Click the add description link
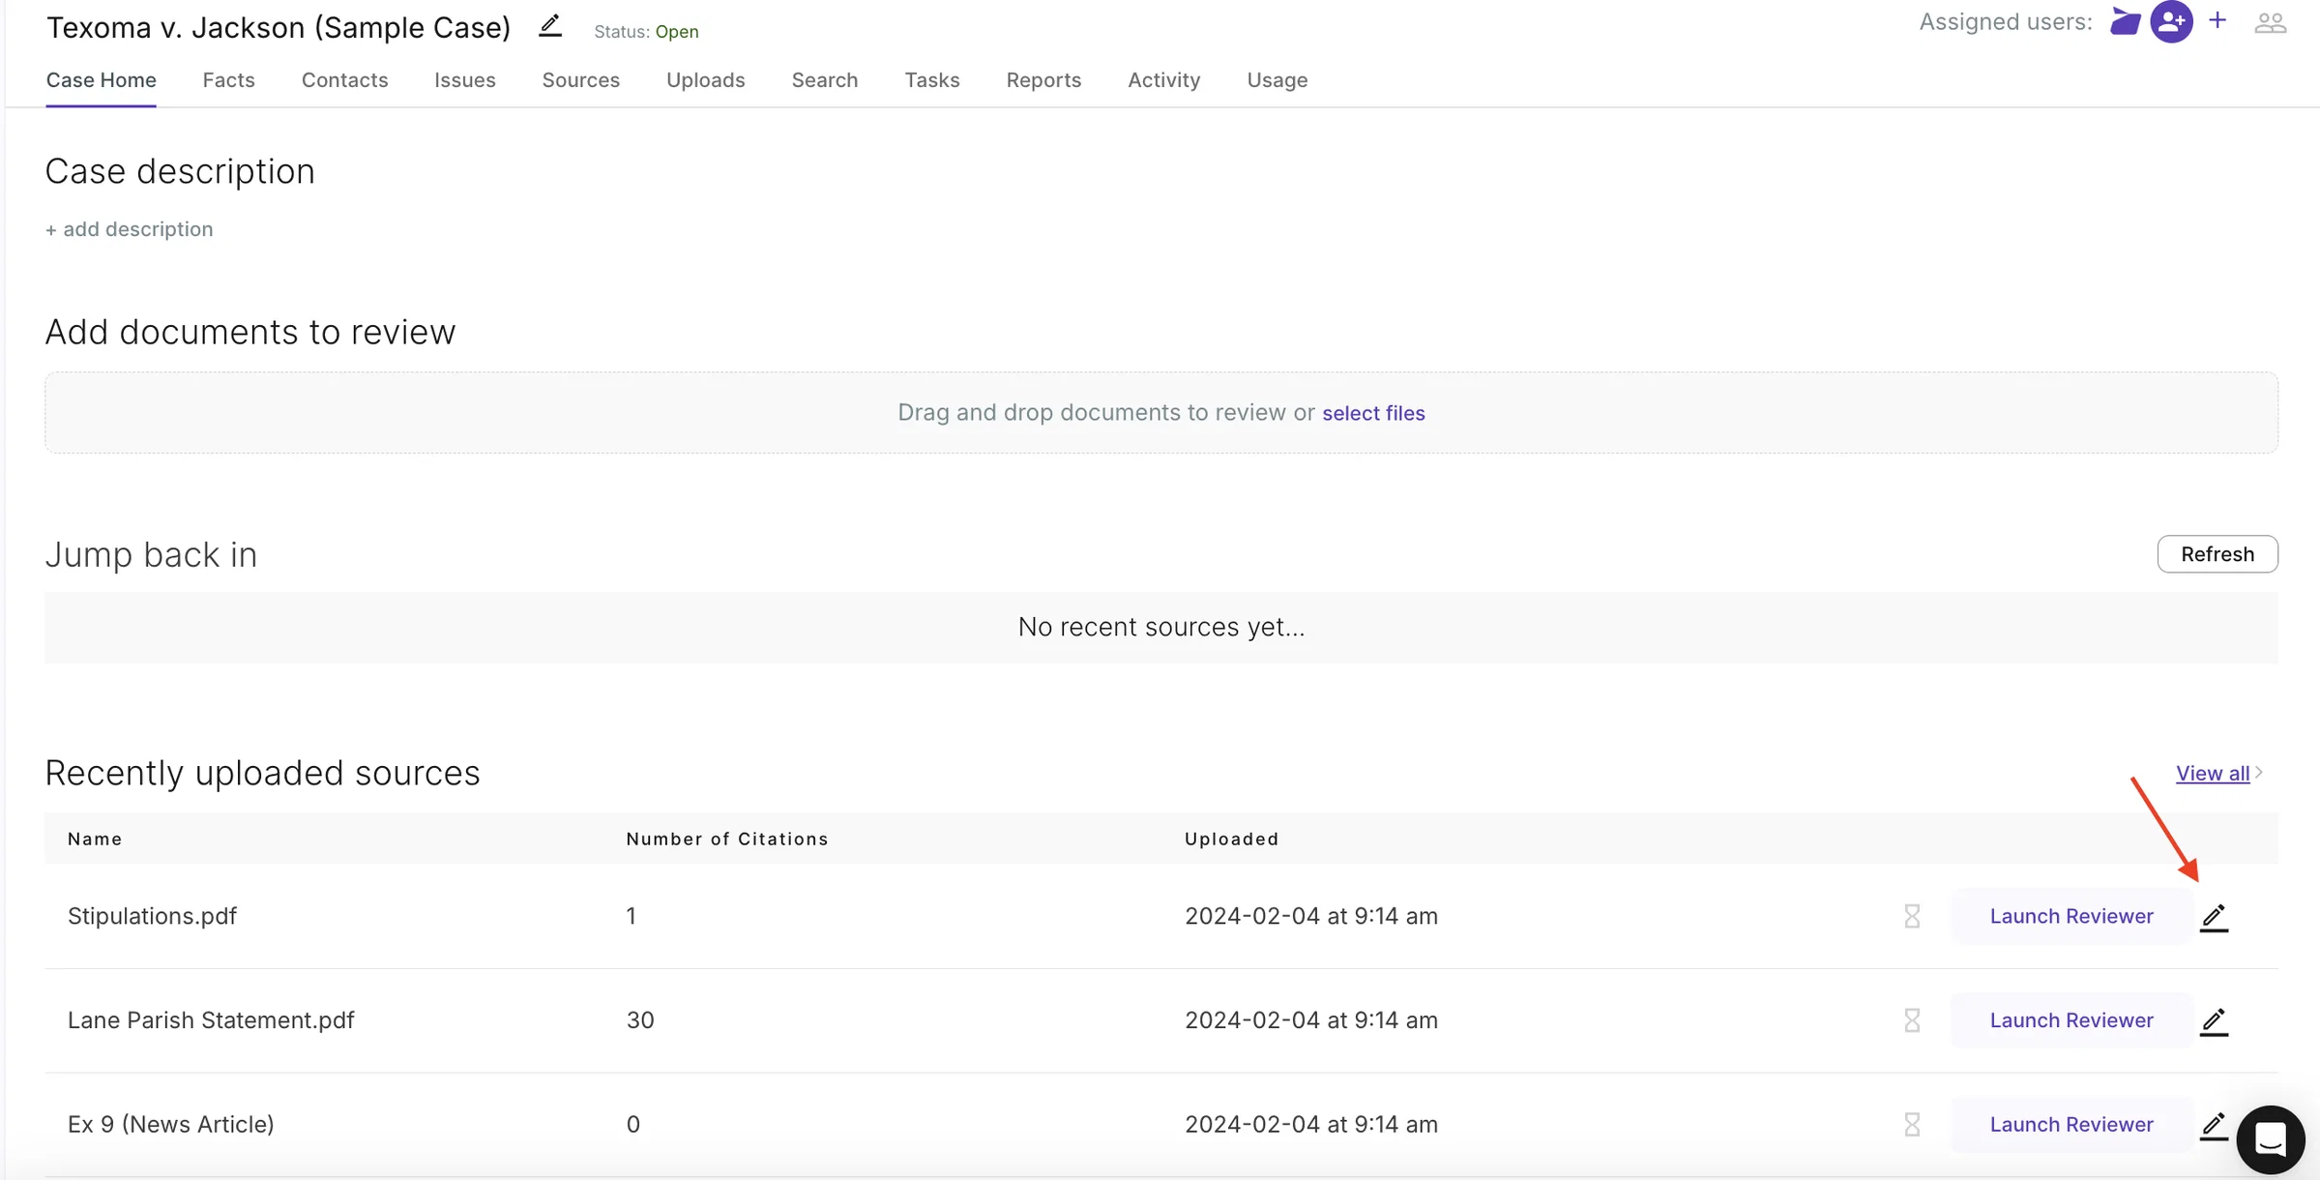Image resolution: width=2320 pixels, height=1180 pixels. [129, 229]
